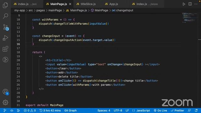Click MainPage.js file in the breadcrumb

point(77,10)
